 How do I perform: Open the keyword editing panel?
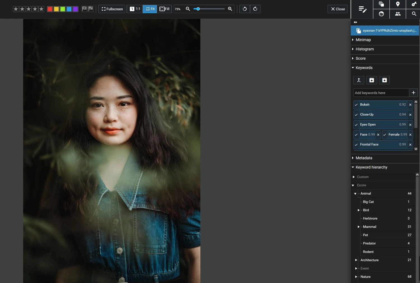pos(362,9)
